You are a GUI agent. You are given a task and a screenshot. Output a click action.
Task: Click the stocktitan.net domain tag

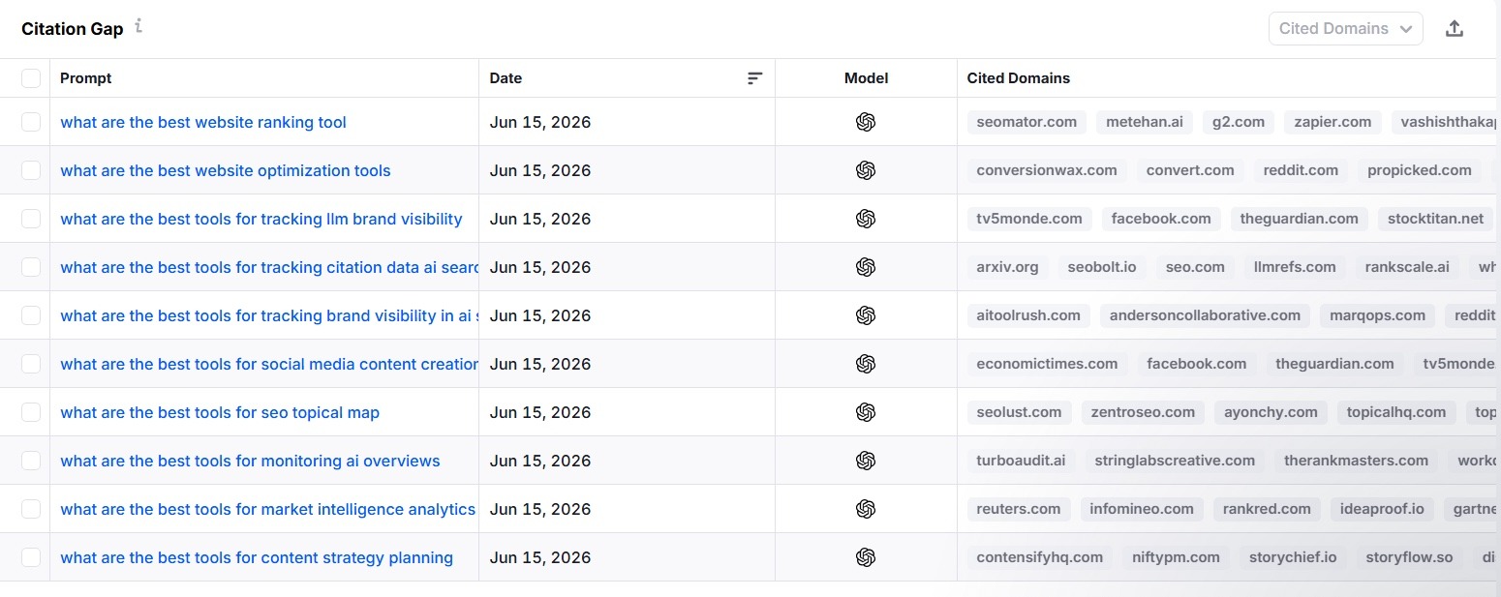(1435, 219)
